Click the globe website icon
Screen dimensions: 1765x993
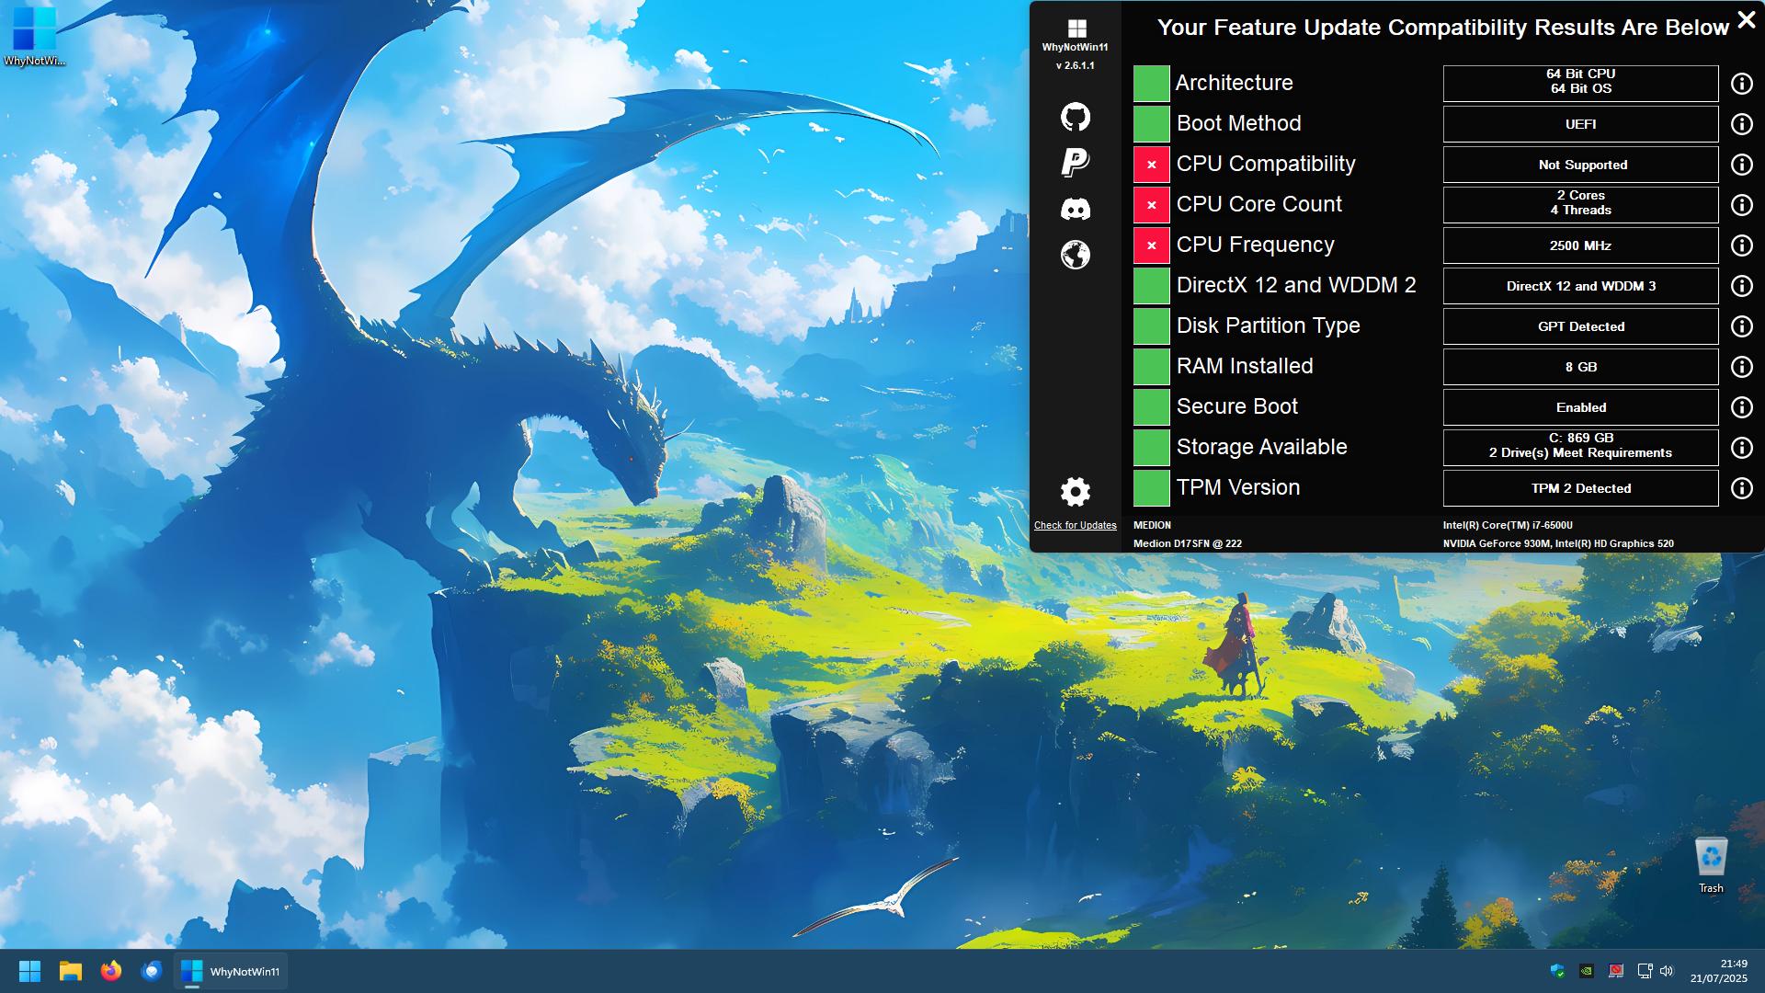coord(1076,255)
